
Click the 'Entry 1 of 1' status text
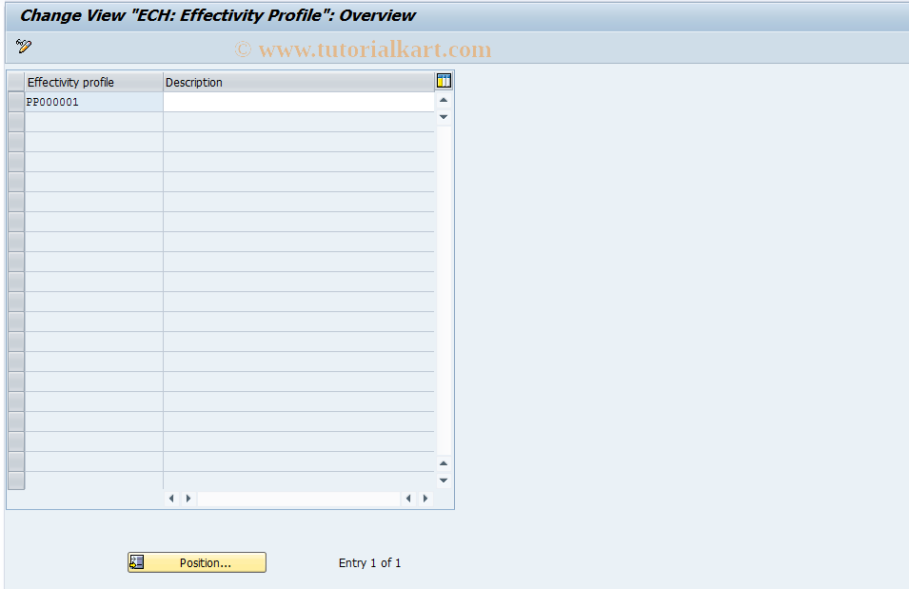tap(370, 563)
